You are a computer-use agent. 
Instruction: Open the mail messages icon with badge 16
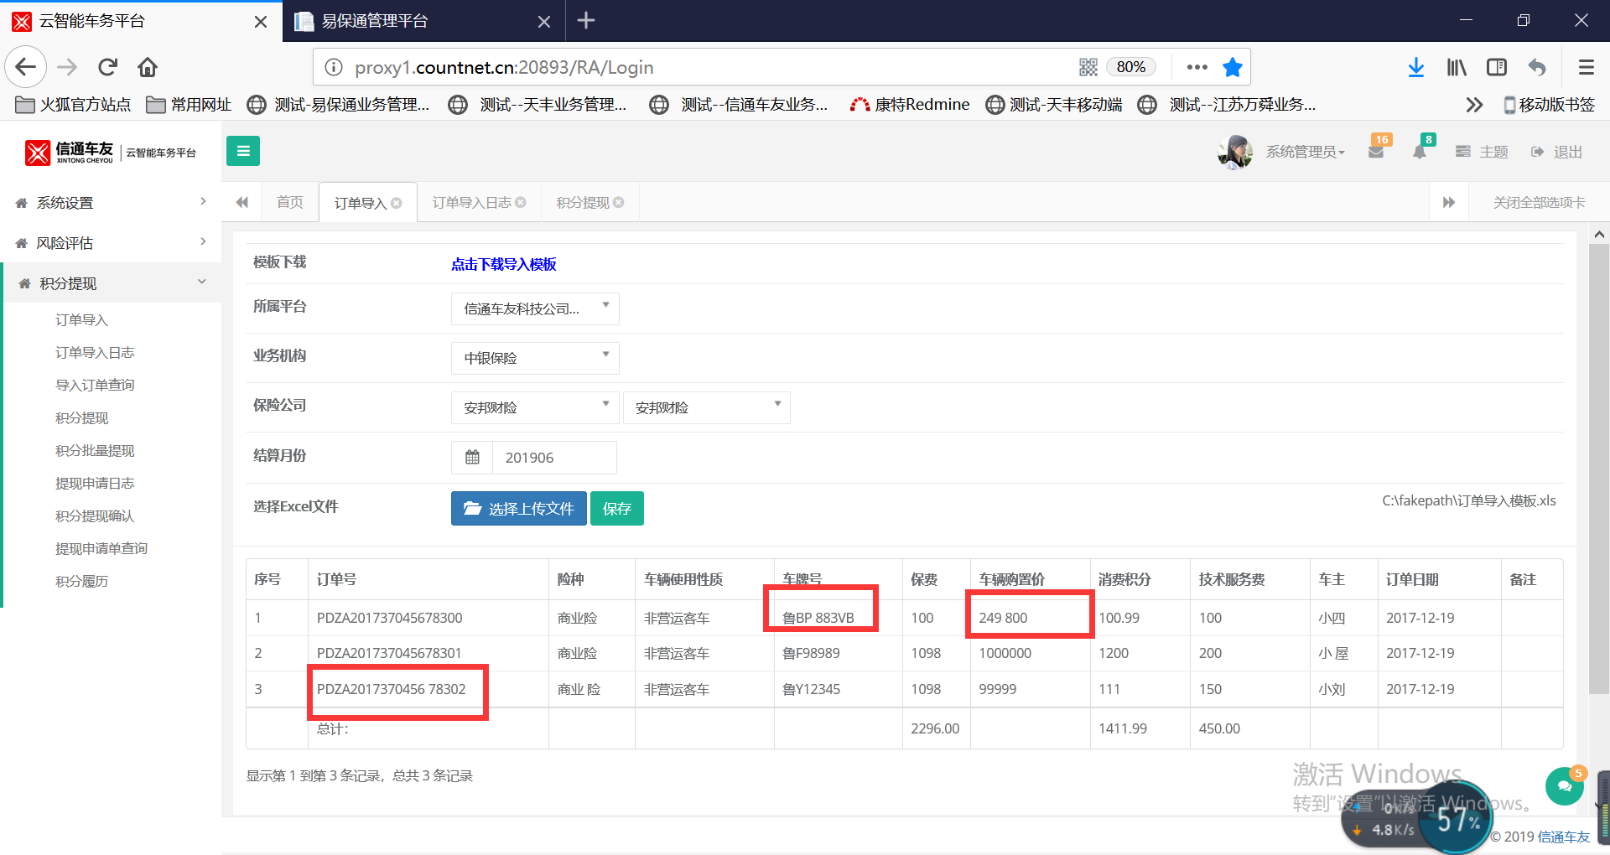point(1376,152)
